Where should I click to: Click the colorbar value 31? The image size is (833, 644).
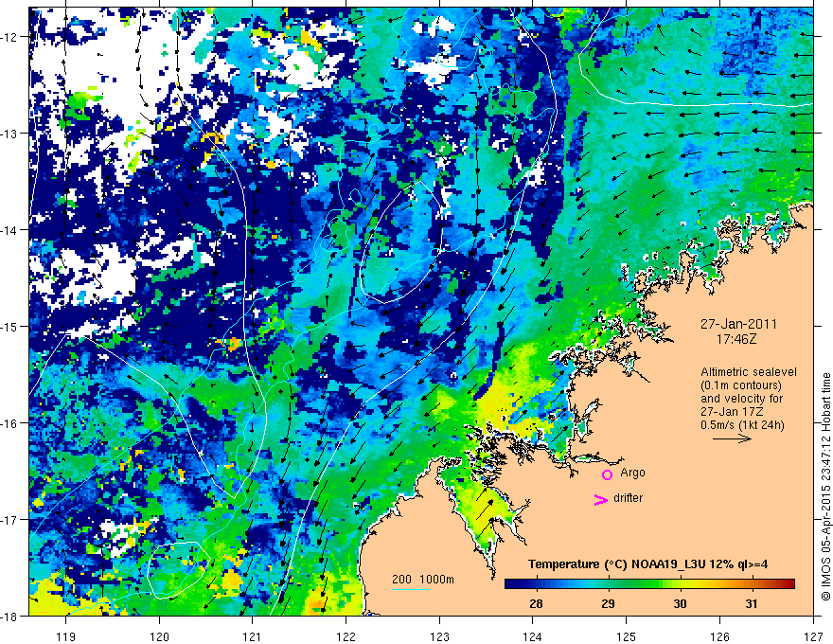tap(751, 604)
